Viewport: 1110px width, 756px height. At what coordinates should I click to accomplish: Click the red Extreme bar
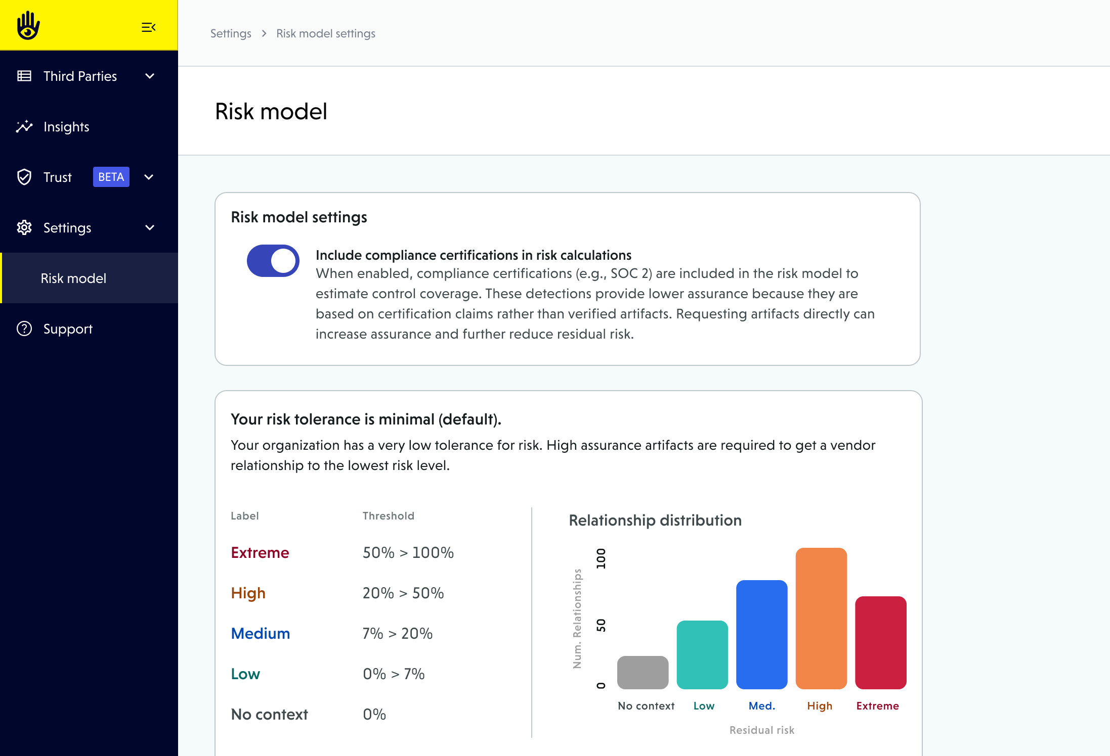coord(880,643)
